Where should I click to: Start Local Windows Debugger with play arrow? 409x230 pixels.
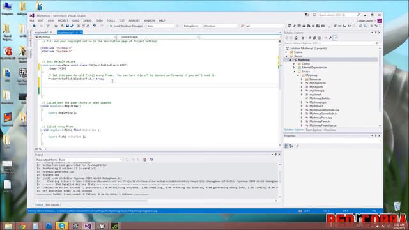(x=127, y=26)
